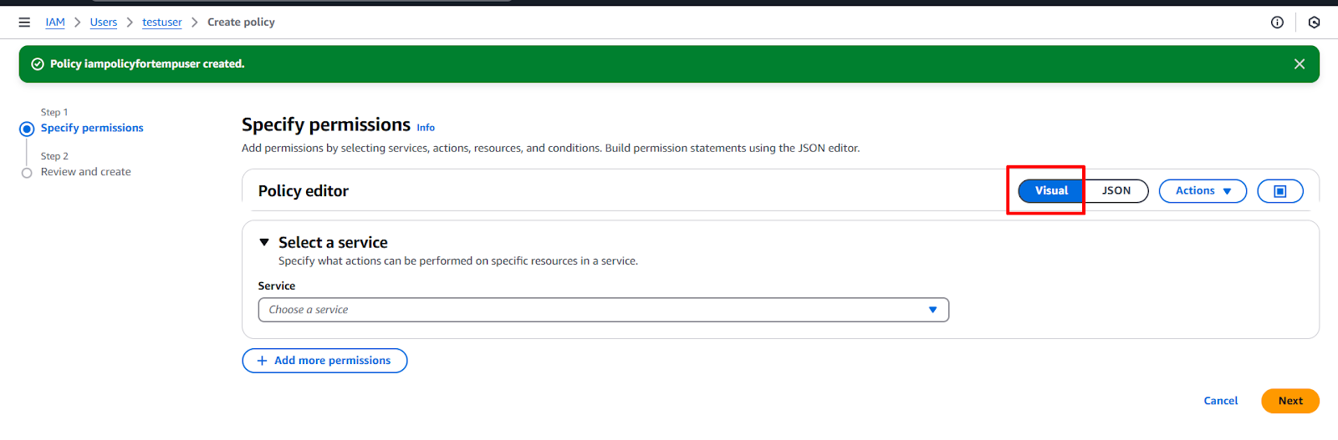Dismiss the policy created success banner
The width and height of the screenshot is (1338, 440).
click(x=1300, y=64)
